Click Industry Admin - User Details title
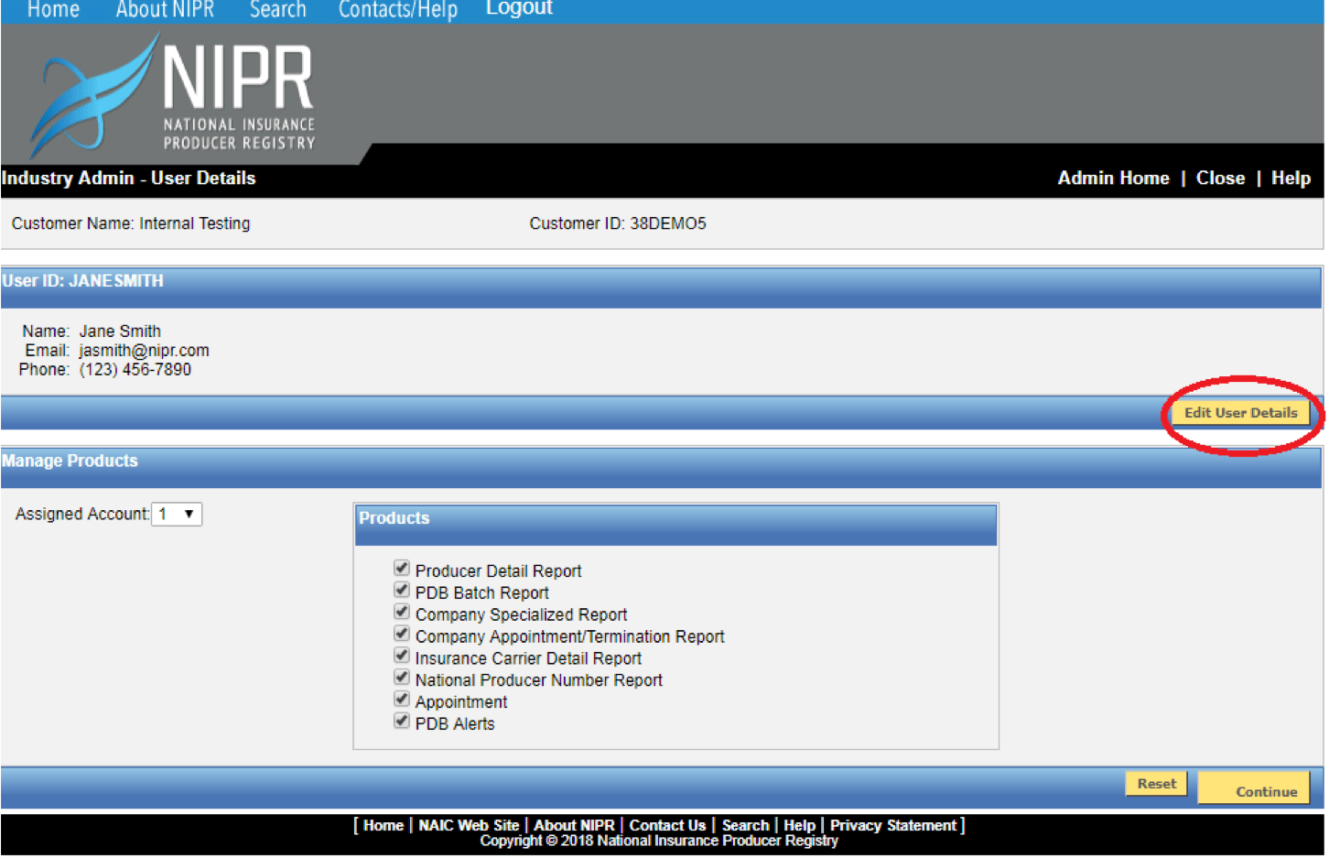 coord(128,179)
